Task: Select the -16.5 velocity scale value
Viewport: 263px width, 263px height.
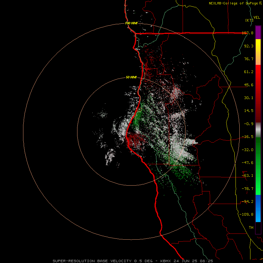Action: pyautogui.click(x=248, y=137)
